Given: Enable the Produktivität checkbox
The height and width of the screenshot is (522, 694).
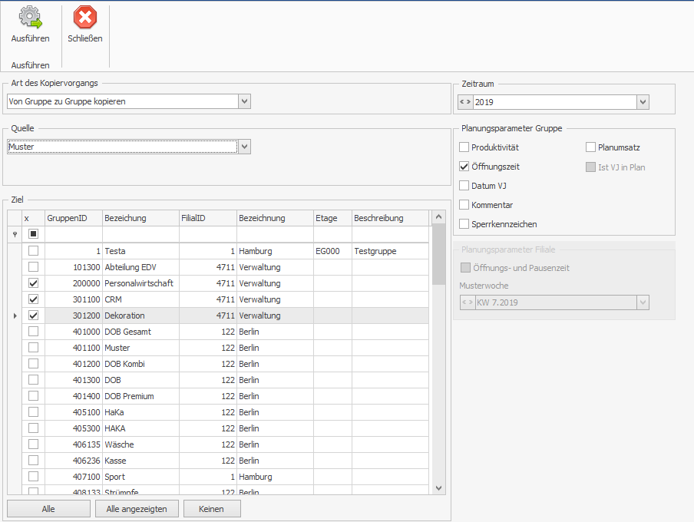Looking at the screenshot, I should [x=464, y=147].
